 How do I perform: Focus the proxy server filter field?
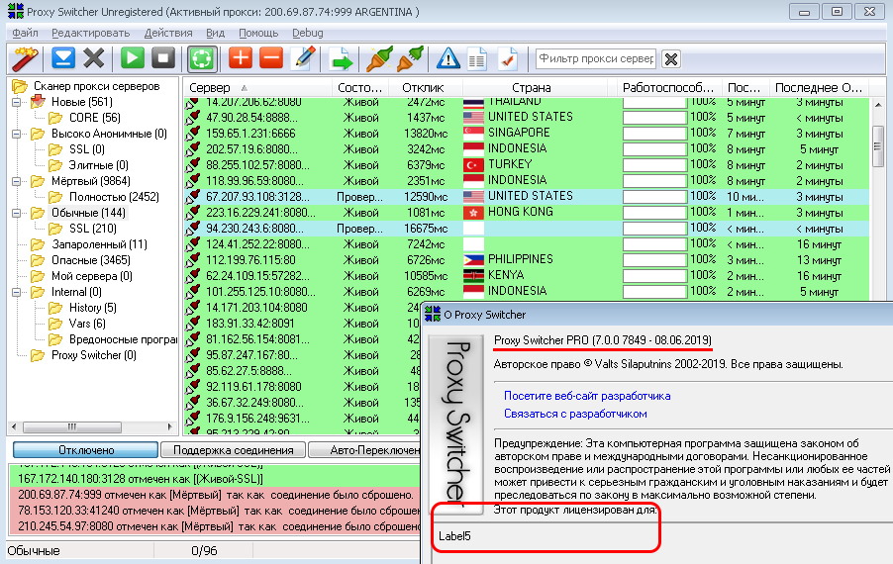pos(596,58)
